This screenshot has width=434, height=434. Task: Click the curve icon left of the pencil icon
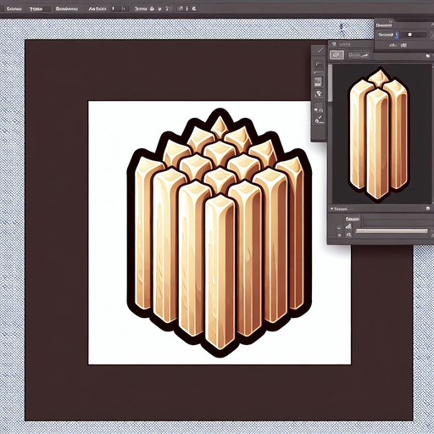pos(339,227)
